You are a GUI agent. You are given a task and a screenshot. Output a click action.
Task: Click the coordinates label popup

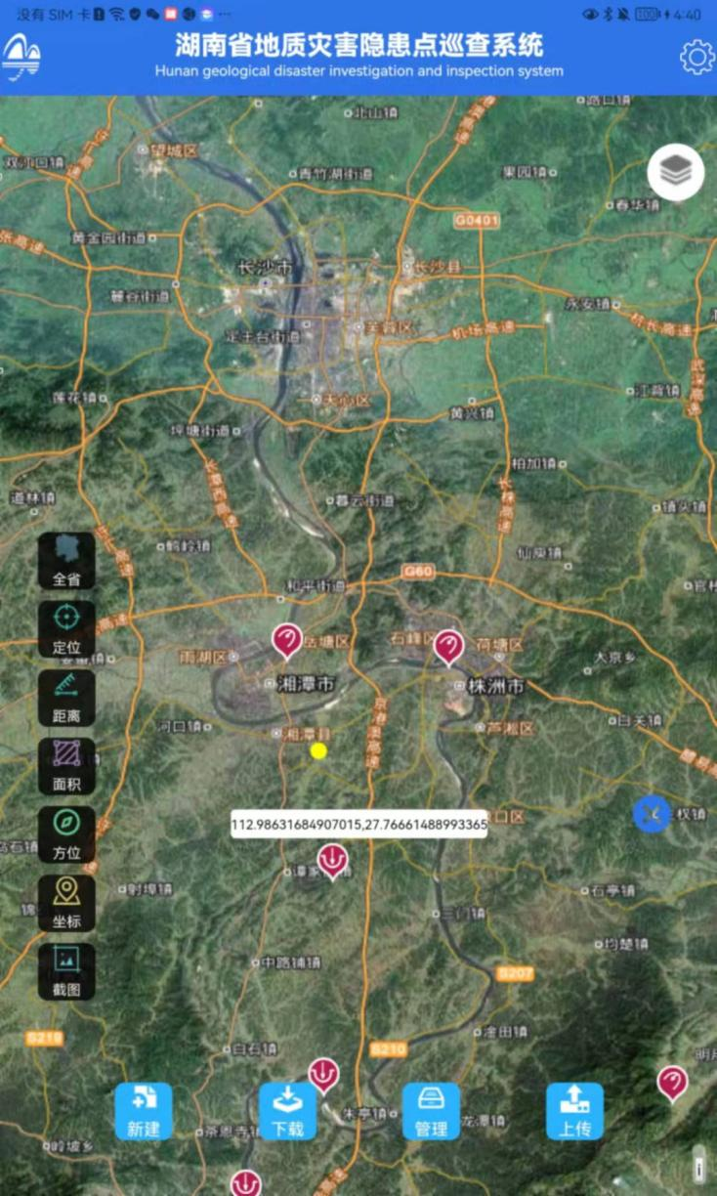pyautogui.click(x=358, y=825)
